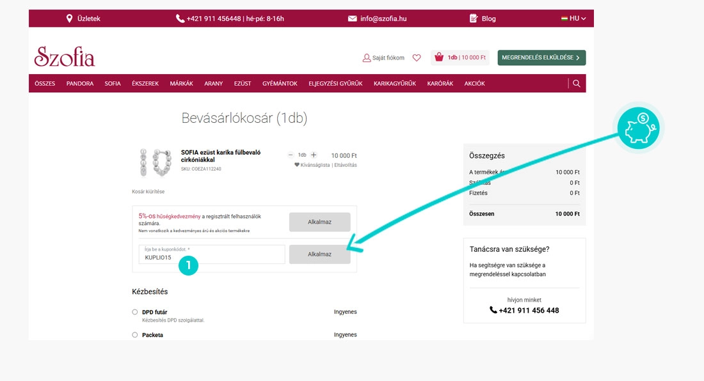Open the ELJEGYZÉSI GYŰRŰK menu

(335, 83)
